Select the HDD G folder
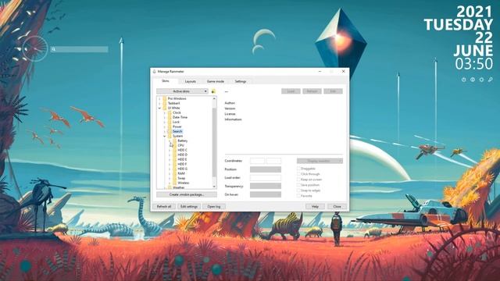This screenshot has height=281, width=500. (x=182, y=169)
